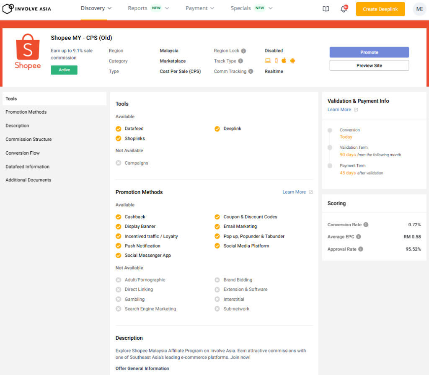This screenshot has width=429, height=375.
Task: Click the Promote button
Action: click(x=369, y=52)
